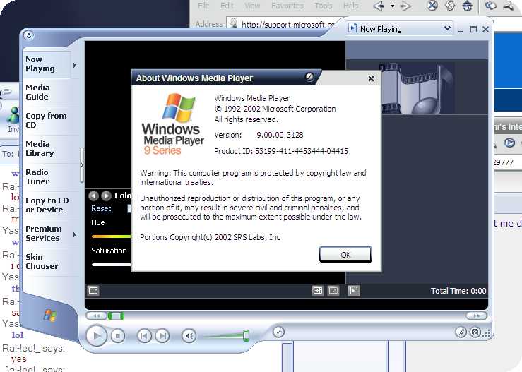The width and height of the screenshot is (522, 372).
Task: Click the album art visualization thumbnail
Action: 417,88
